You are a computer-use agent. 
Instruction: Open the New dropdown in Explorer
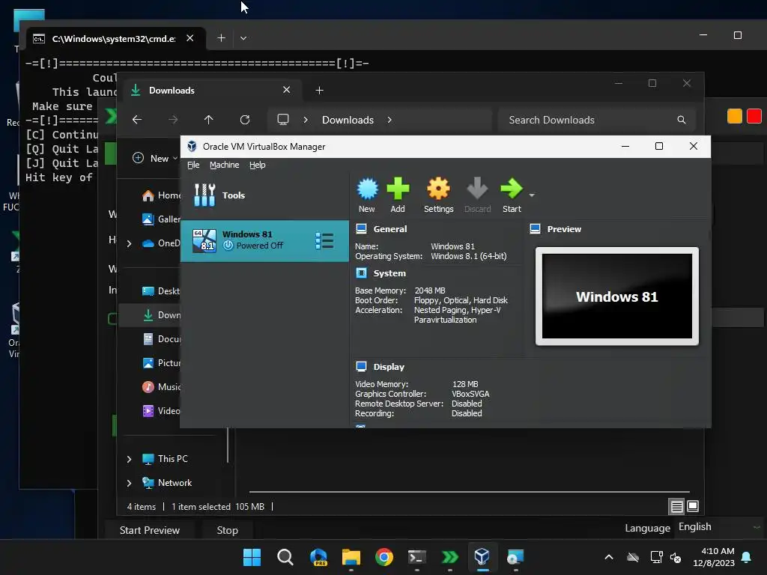(155, 158)
